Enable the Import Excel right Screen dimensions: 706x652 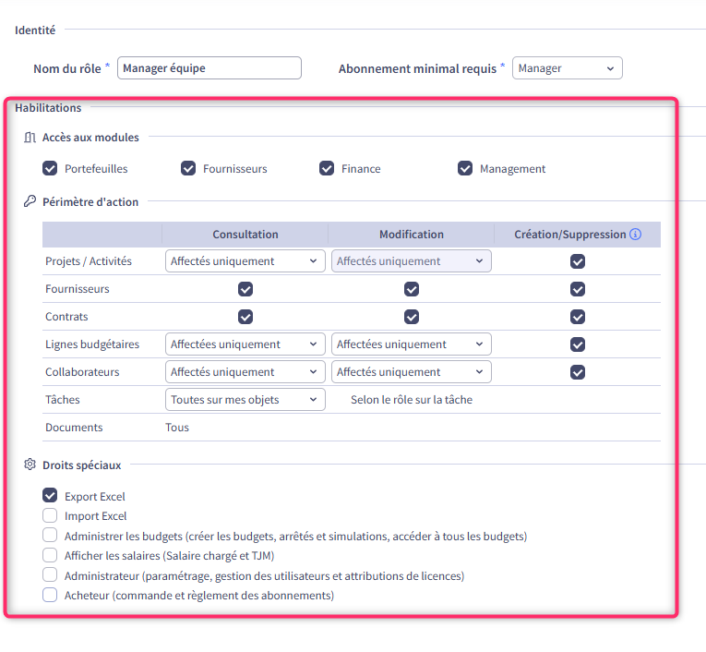(50, 515)
